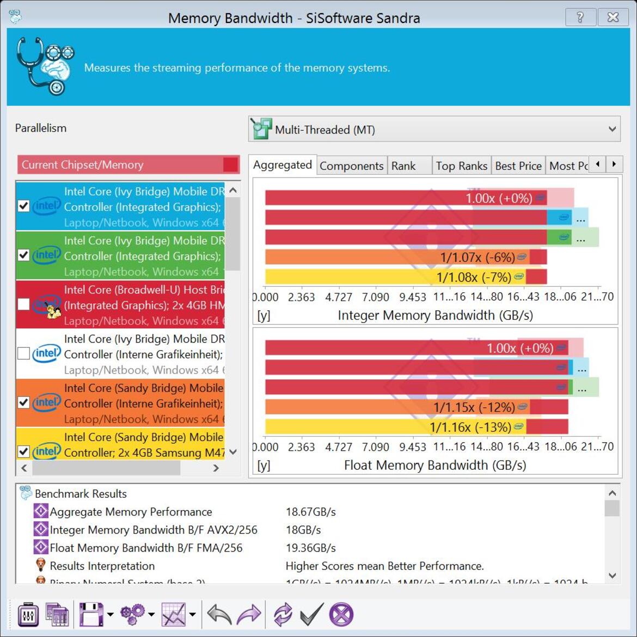Click the Results Interpretation tip icon

tap(41, 564)
